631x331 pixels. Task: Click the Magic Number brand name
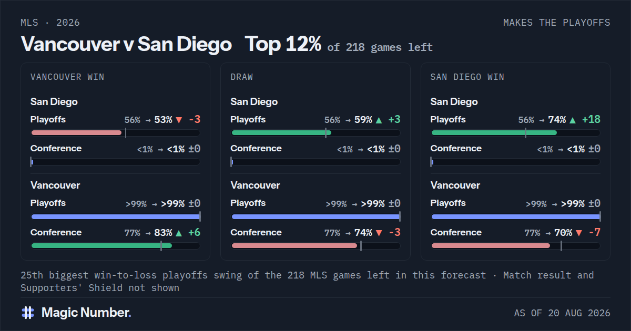click(86, 313)
